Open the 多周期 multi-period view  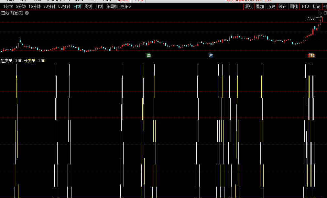coord(112,6)
